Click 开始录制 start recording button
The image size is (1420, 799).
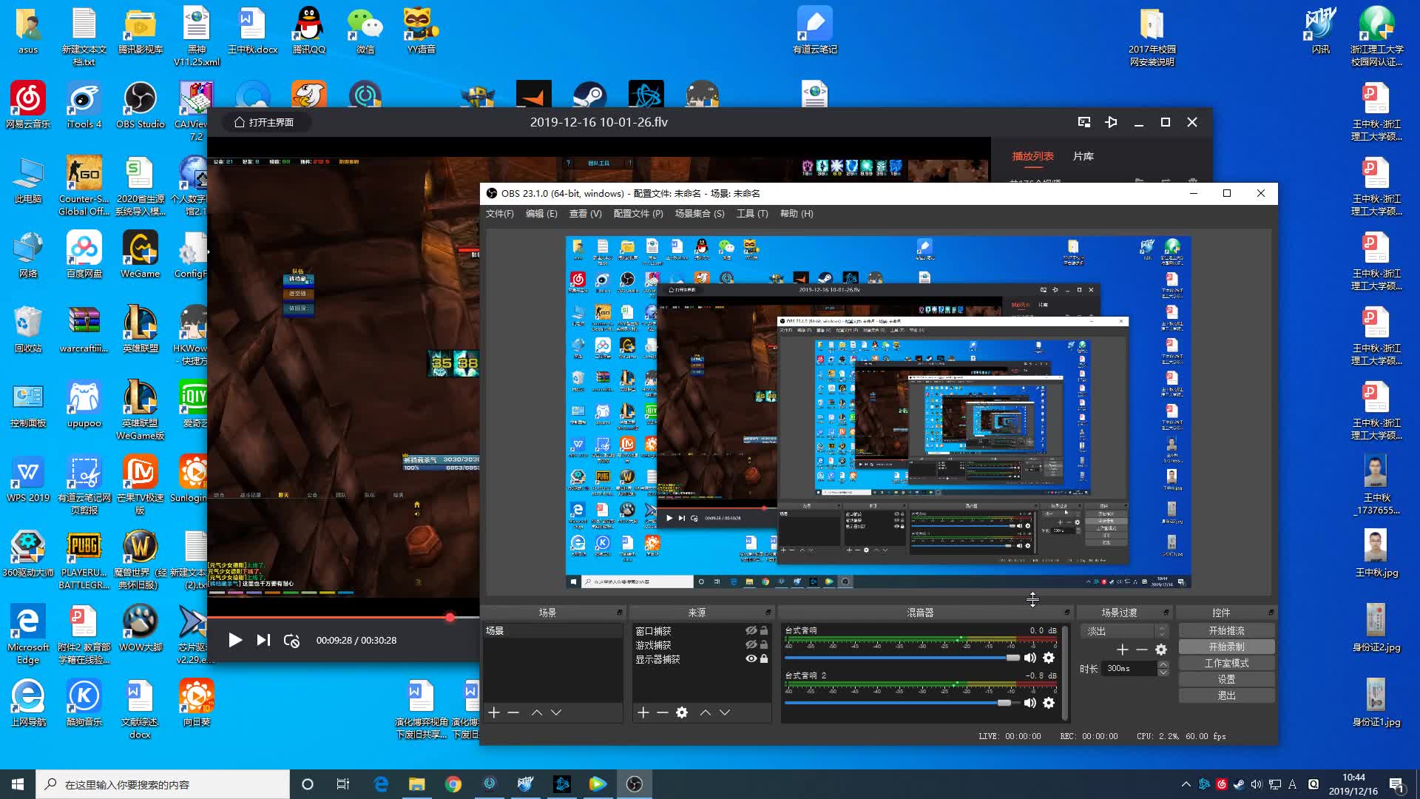point(1226,647)
